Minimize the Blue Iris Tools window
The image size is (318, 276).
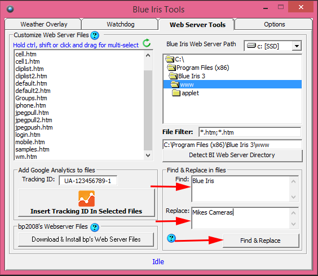(x=266, y=8)
